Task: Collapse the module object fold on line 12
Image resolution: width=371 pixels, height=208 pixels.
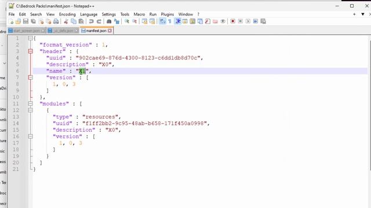Action: coord(30,110)
